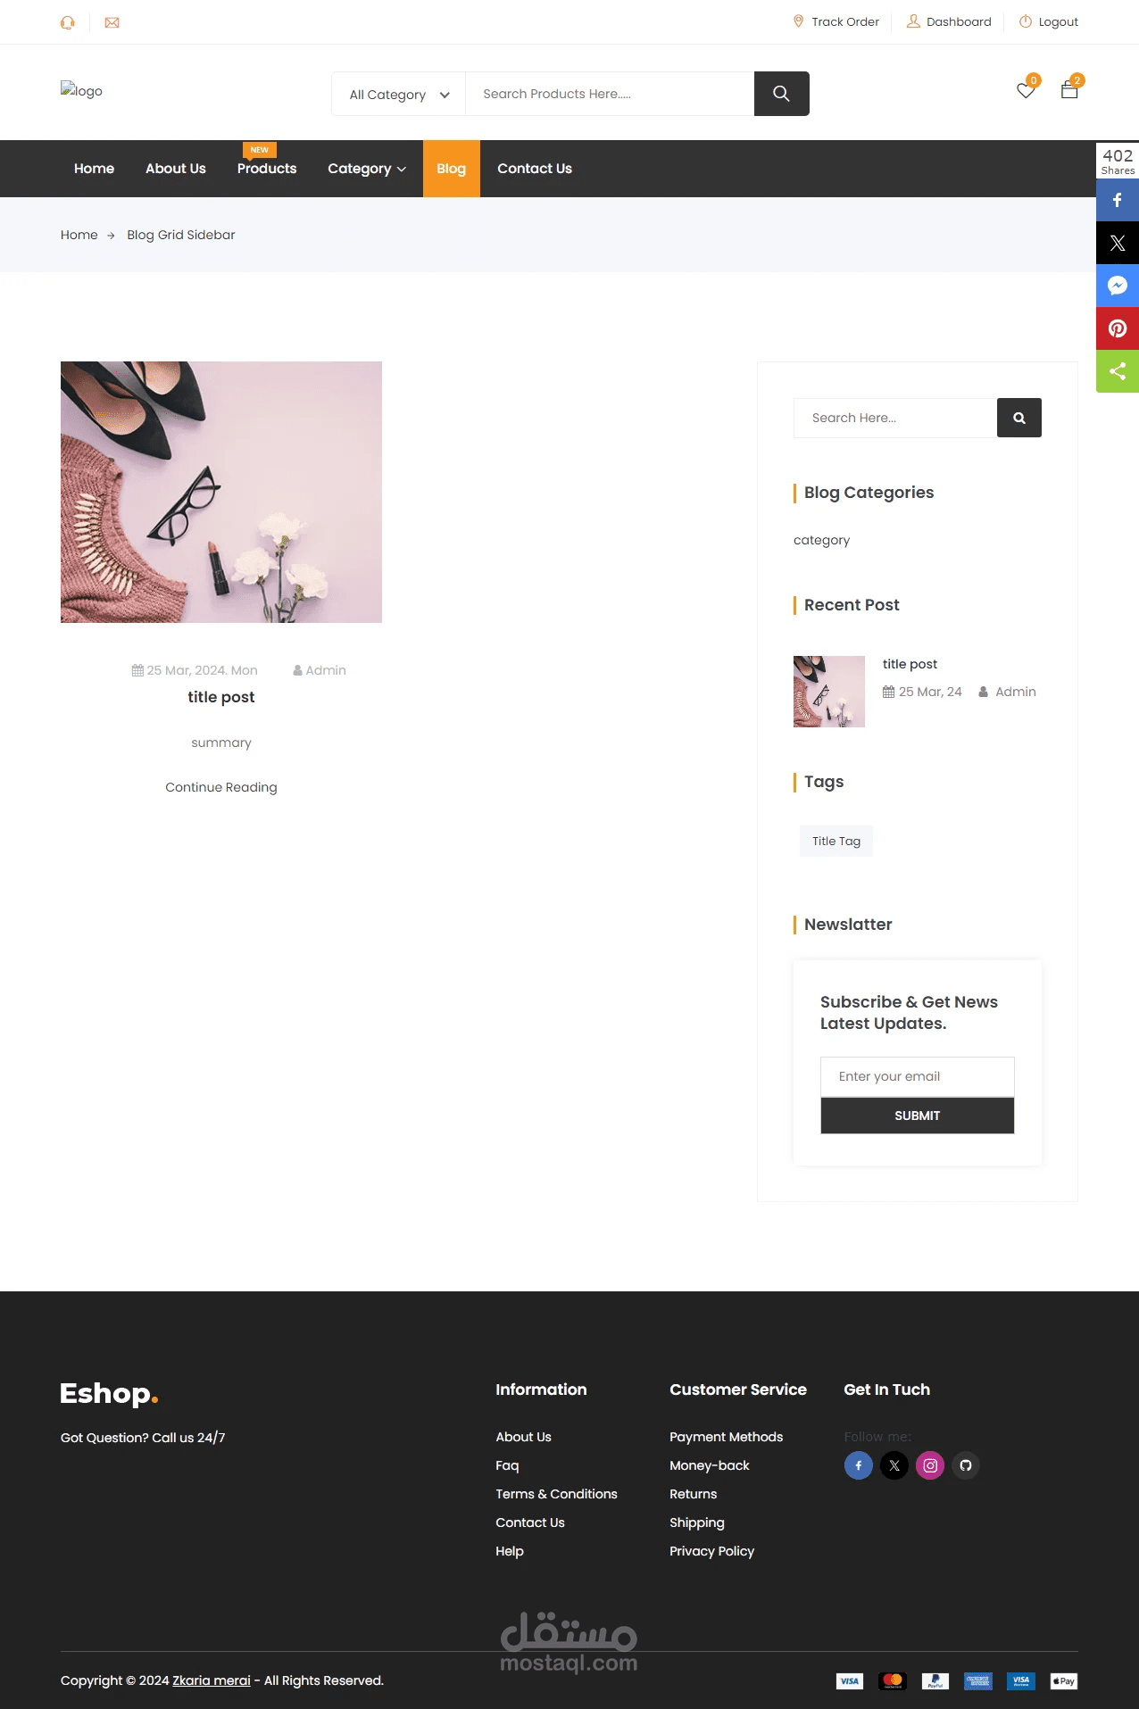Click the headset support icon
Viewport: 1139px width, 1709px height.
pyautogui.click(x=68, y=22)
